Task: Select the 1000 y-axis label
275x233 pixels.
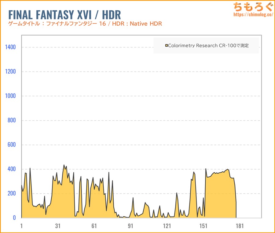Action: click(x=10, y=96)
